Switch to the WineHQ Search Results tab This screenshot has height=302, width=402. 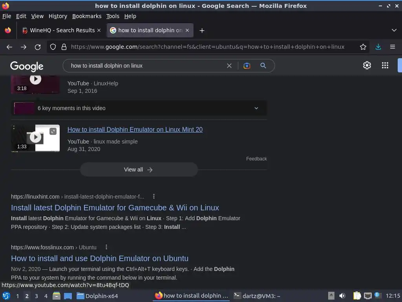pos(62,30)
